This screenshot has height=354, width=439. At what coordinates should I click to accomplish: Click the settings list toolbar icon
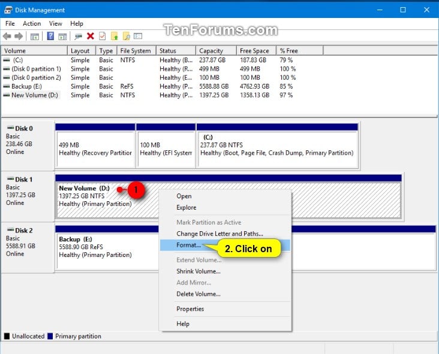[x=138, y=36]
